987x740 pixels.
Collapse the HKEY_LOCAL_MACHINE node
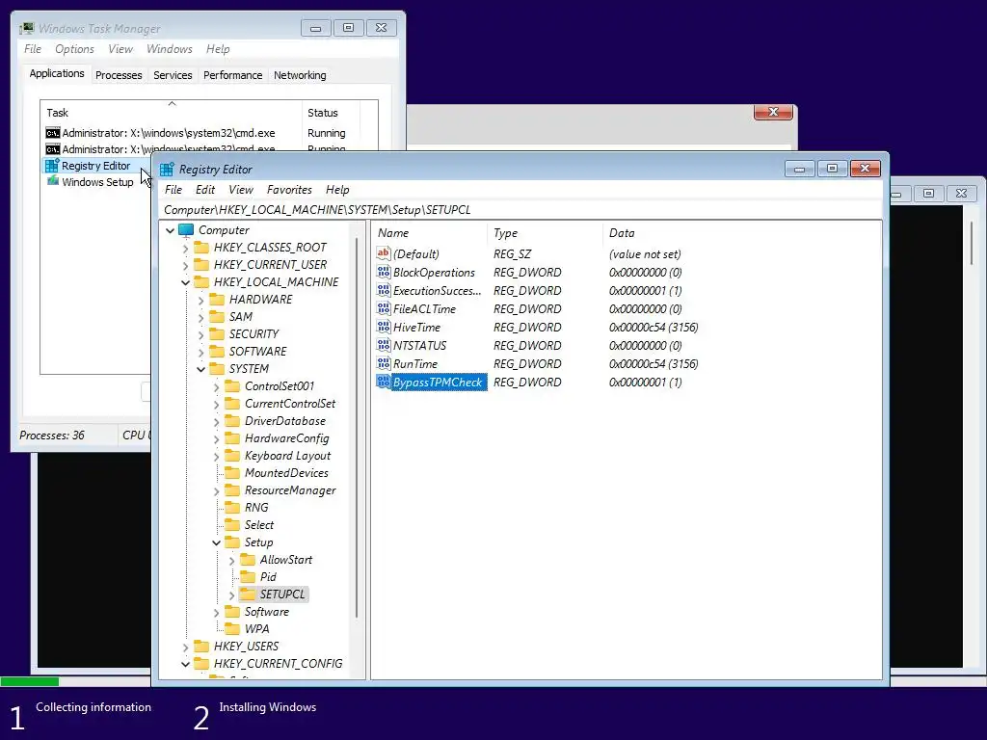(186, 282)
